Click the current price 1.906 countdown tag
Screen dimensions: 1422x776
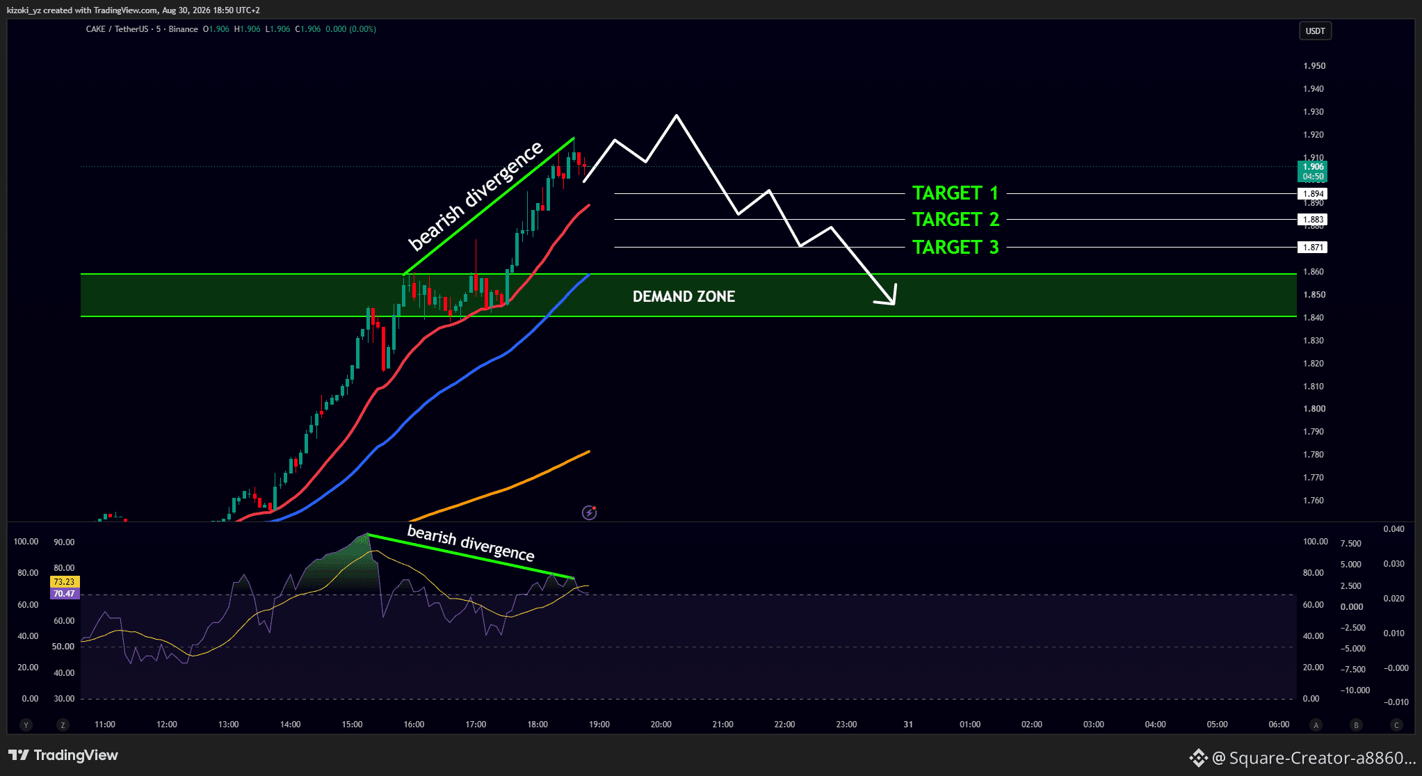1313,172
